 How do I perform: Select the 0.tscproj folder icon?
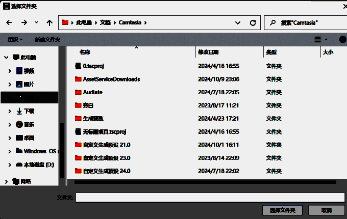(x=78, y=66)
